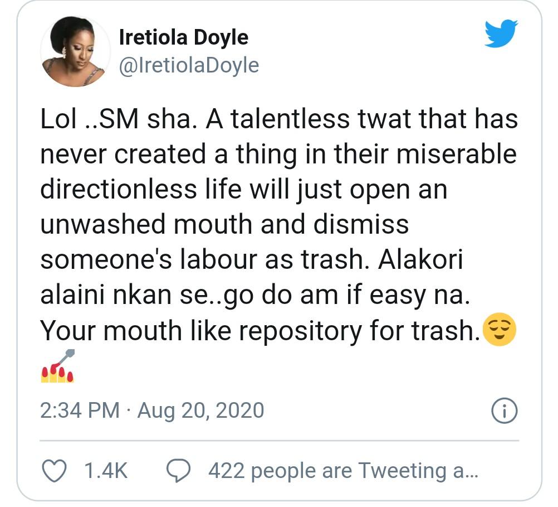Viewport: 558px width, 507px height.
Task: Like the tweet with the heart icon
Action: 54,471
